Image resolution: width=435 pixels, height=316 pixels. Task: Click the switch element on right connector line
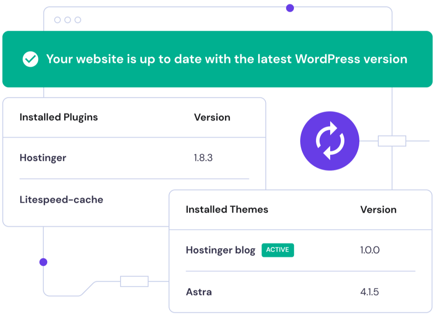point(391,141)
